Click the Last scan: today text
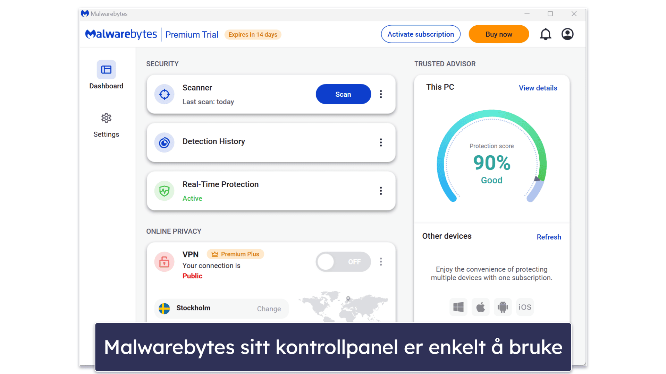666x374 pixels. point(208,102)
